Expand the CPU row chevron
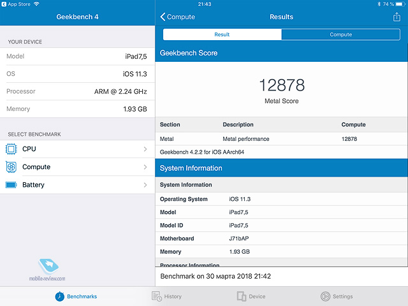The height and width of the screenshot is (306, 408). [x=145, y=149]
